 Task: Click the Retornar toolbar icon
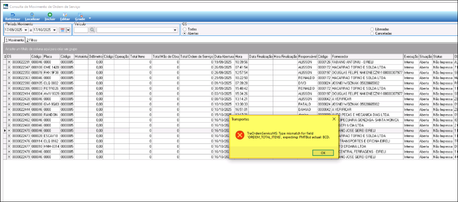pos(12,15)
